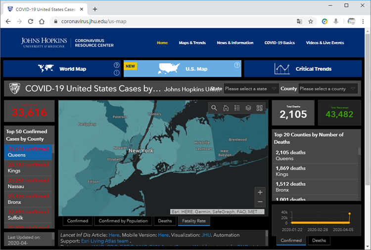The image size is (371, 250).
Task: Open the COVID-19 Basics menu
Action: pyautogui.click(x=279, y=43)
